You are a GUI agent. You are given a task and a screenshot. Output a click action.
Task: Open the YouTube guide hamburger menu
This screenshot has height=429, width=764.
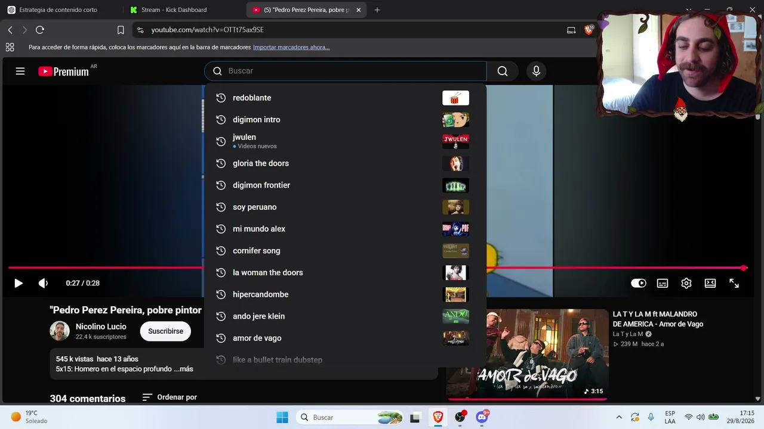coord(20,71)
